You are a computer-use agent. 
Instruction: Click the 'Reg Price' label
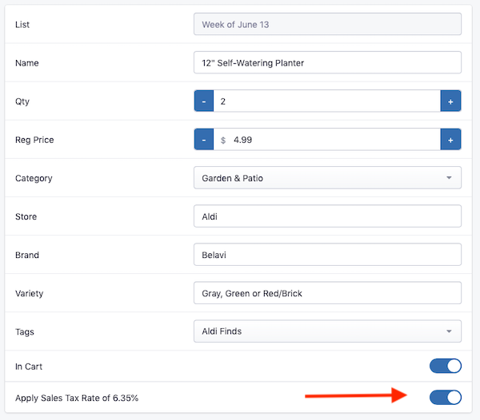pyautogui.click(x=34, y=140)
